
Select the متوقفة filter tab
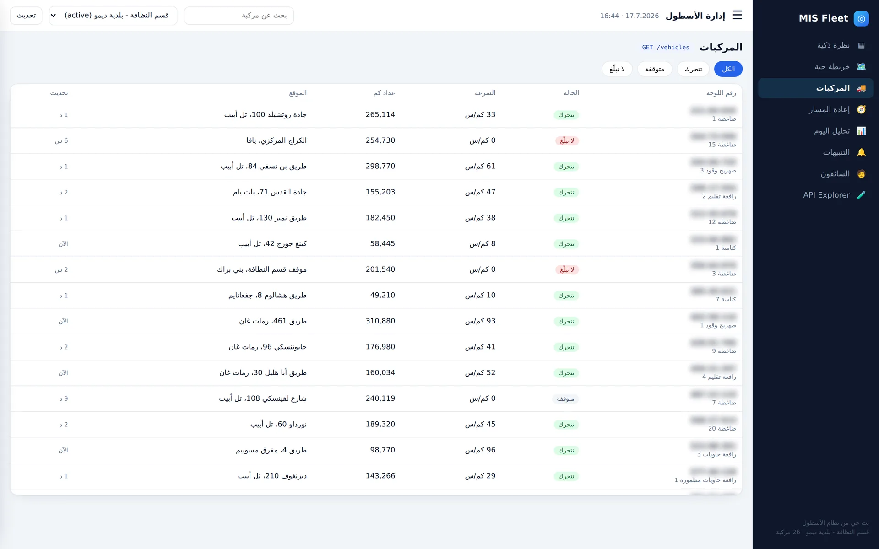tap(655, 69)
